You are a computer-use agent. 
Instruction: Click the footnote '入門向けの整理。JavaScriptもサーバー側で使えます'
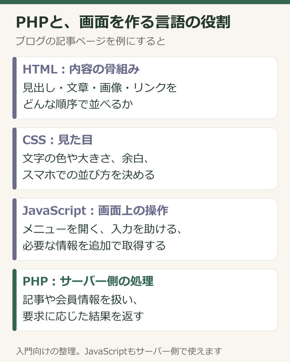[119, 351]
